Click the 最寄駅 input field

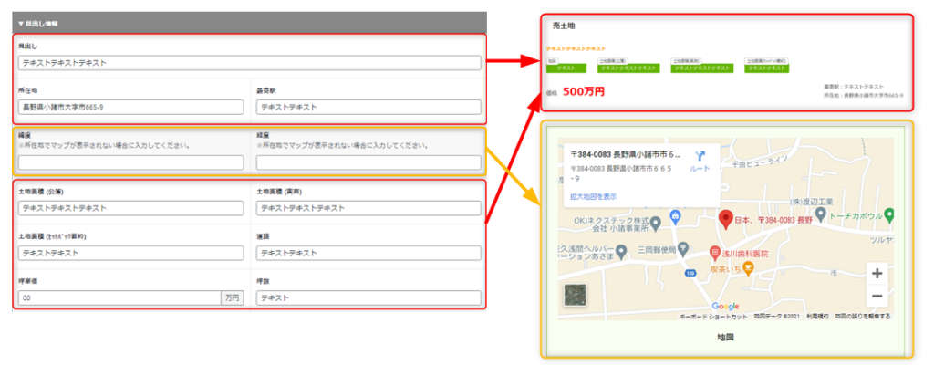point(368,107)
